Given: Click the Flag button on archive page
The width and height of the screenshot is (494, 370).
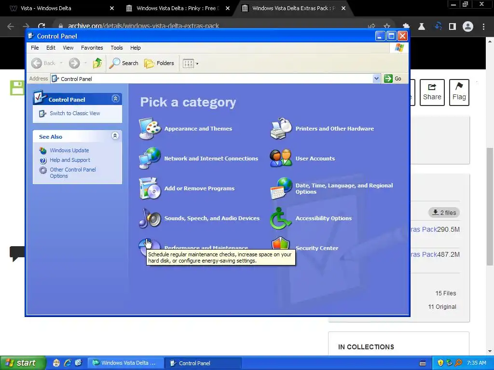Looking at the screenshot, I should tap(459, 92).
